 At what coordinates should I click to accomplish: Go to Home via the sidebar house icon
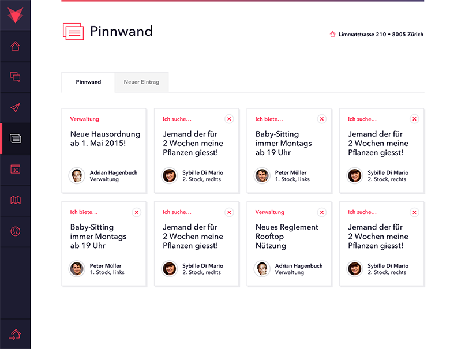[x=15, y=46]
